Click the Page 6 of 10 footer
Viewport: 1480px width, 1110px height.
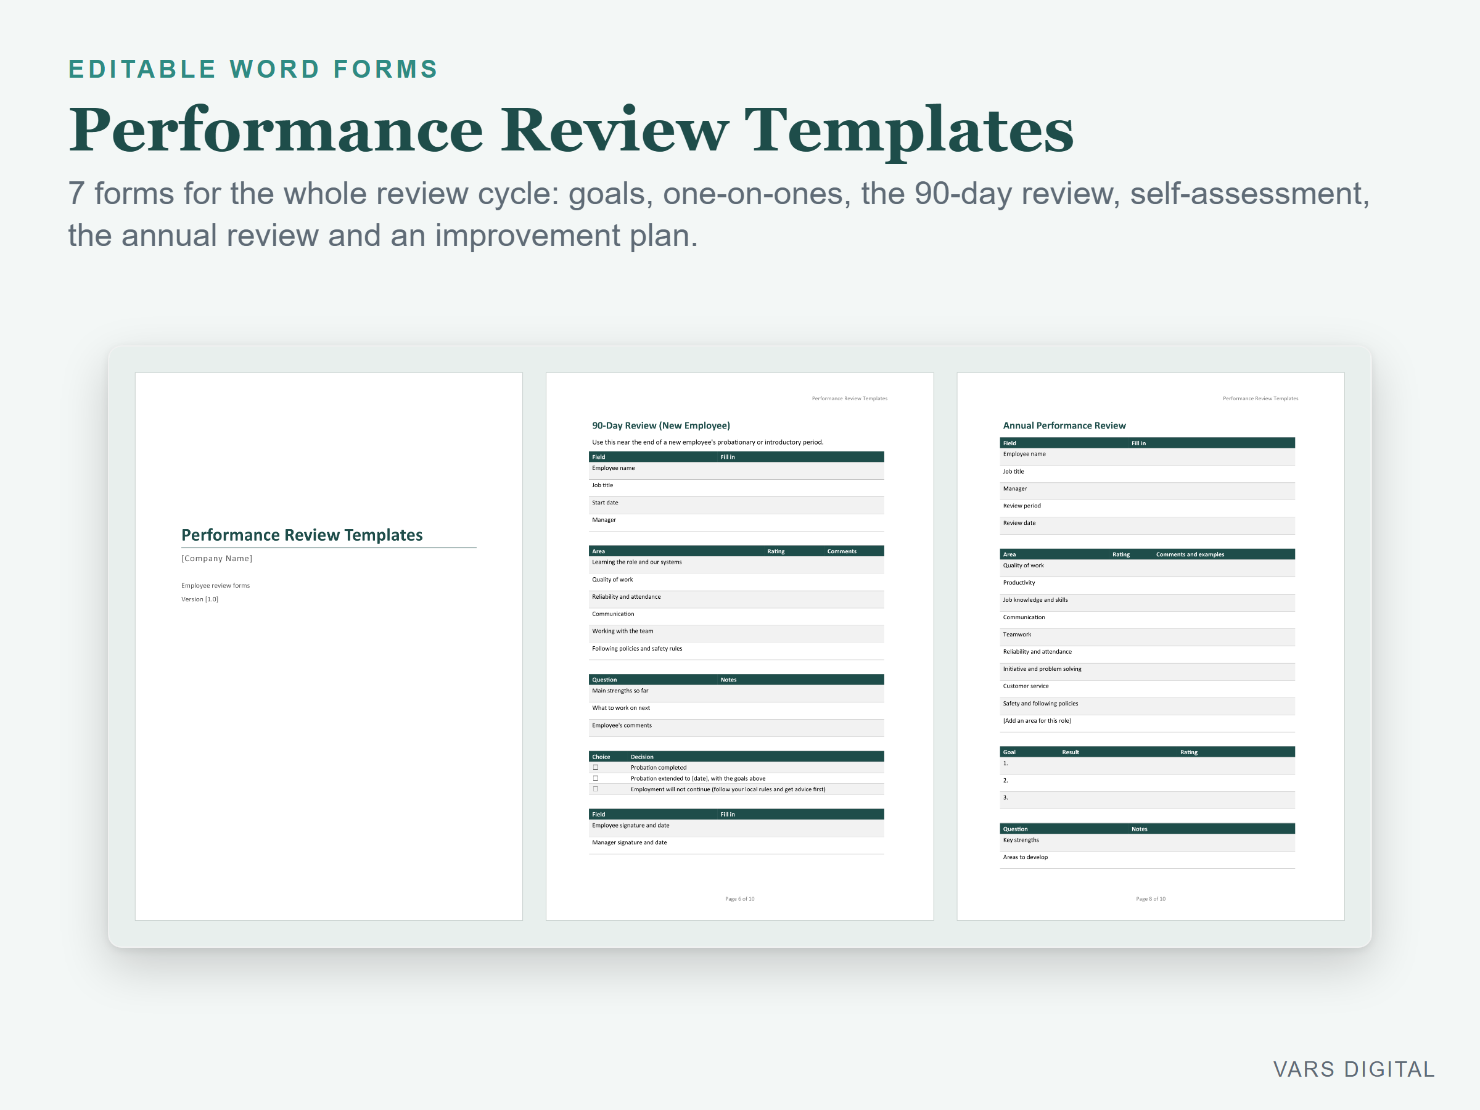click(739, 898)
